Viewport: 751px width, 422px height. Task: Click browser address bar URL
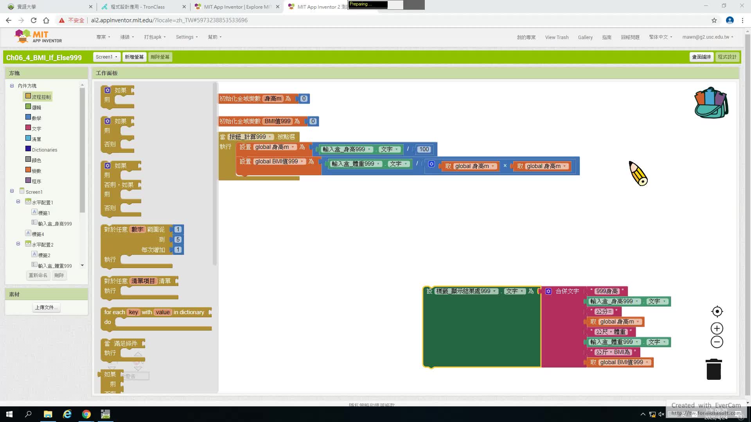(x=169, y=20)
